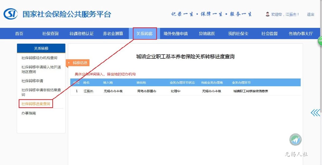Go to 首页 in navigation bar

19,34
